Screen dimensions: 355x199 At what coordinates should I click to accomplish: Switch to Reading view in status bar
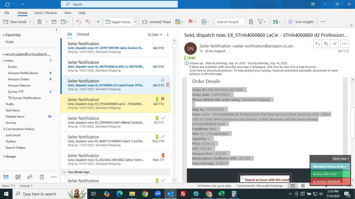click(x=303, y=186)
